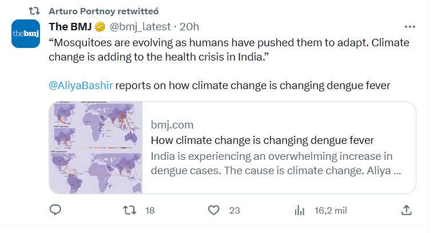The height and width of the screenshot is (233, 437).
Task: Open The BMJ display name
Action: pyautogui.click(x=70, y=27)
